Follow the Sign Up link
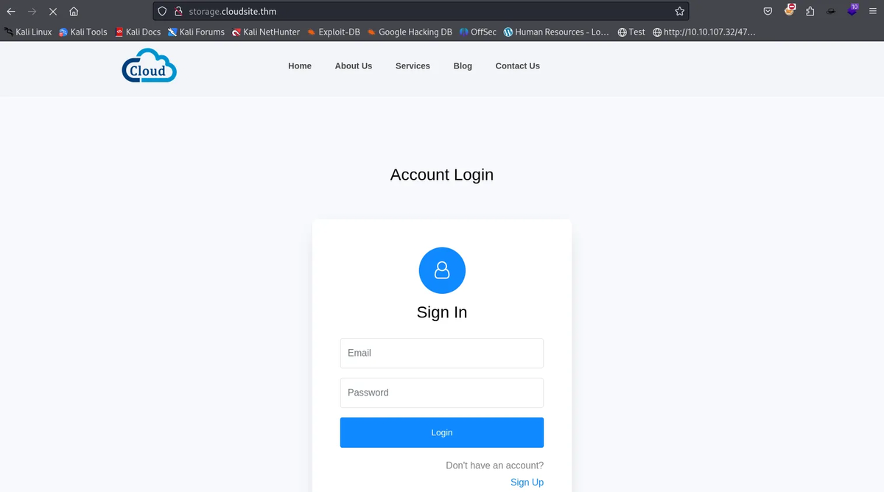Image resolution: width=884 pixels, height=492 pixels. 527,482
